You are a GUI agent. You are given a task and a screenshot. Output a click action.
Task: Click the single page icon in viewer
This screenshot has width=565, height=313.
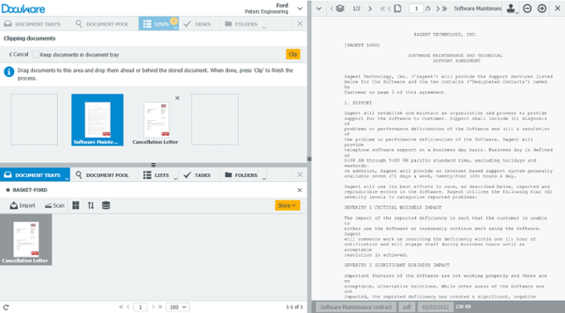[398, 8]
